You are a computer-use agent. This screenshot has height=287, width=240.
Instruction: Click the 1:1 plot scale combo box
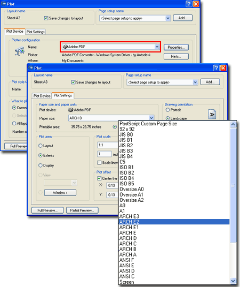point(108,145)
